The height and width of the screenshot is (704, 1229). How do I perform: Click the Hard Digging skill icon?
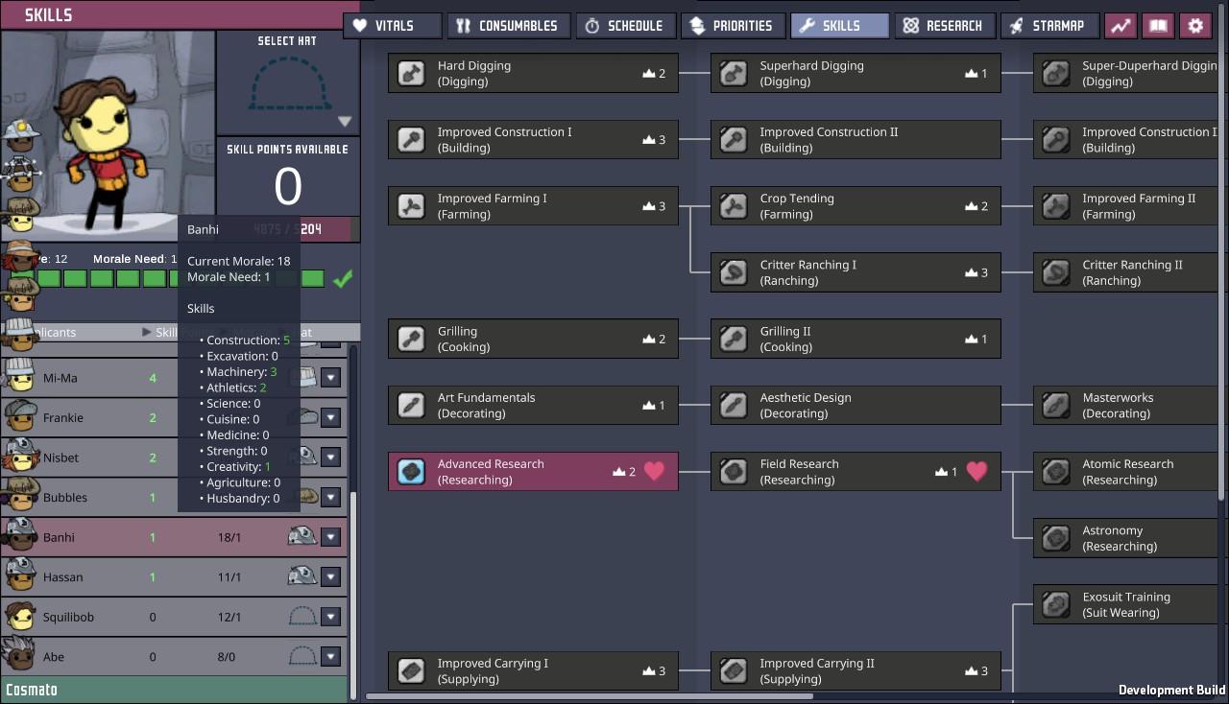pyautogui.click(x=412, y=74)
